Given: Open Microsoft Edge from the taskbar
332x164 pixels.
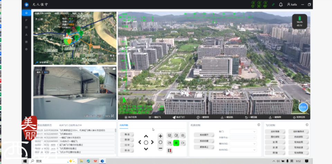Looking at the screenshot, I should tap(88, 161).
